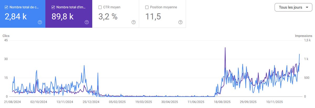The height and width of the screenshot is (108, 315).
Task: Enable the Position moyenne checkbox
Action: click(x=147, y=7)
